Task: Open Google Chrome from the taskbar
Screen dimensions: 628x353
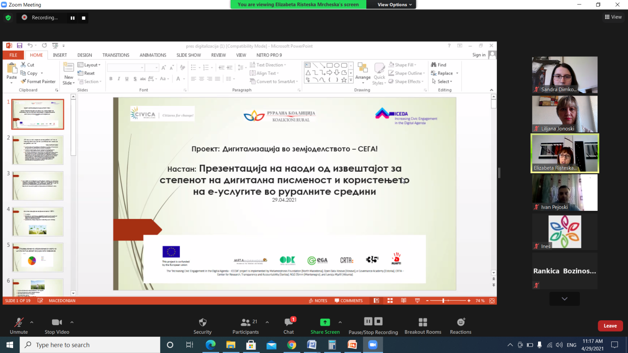Action: click(x=292, y=345)
